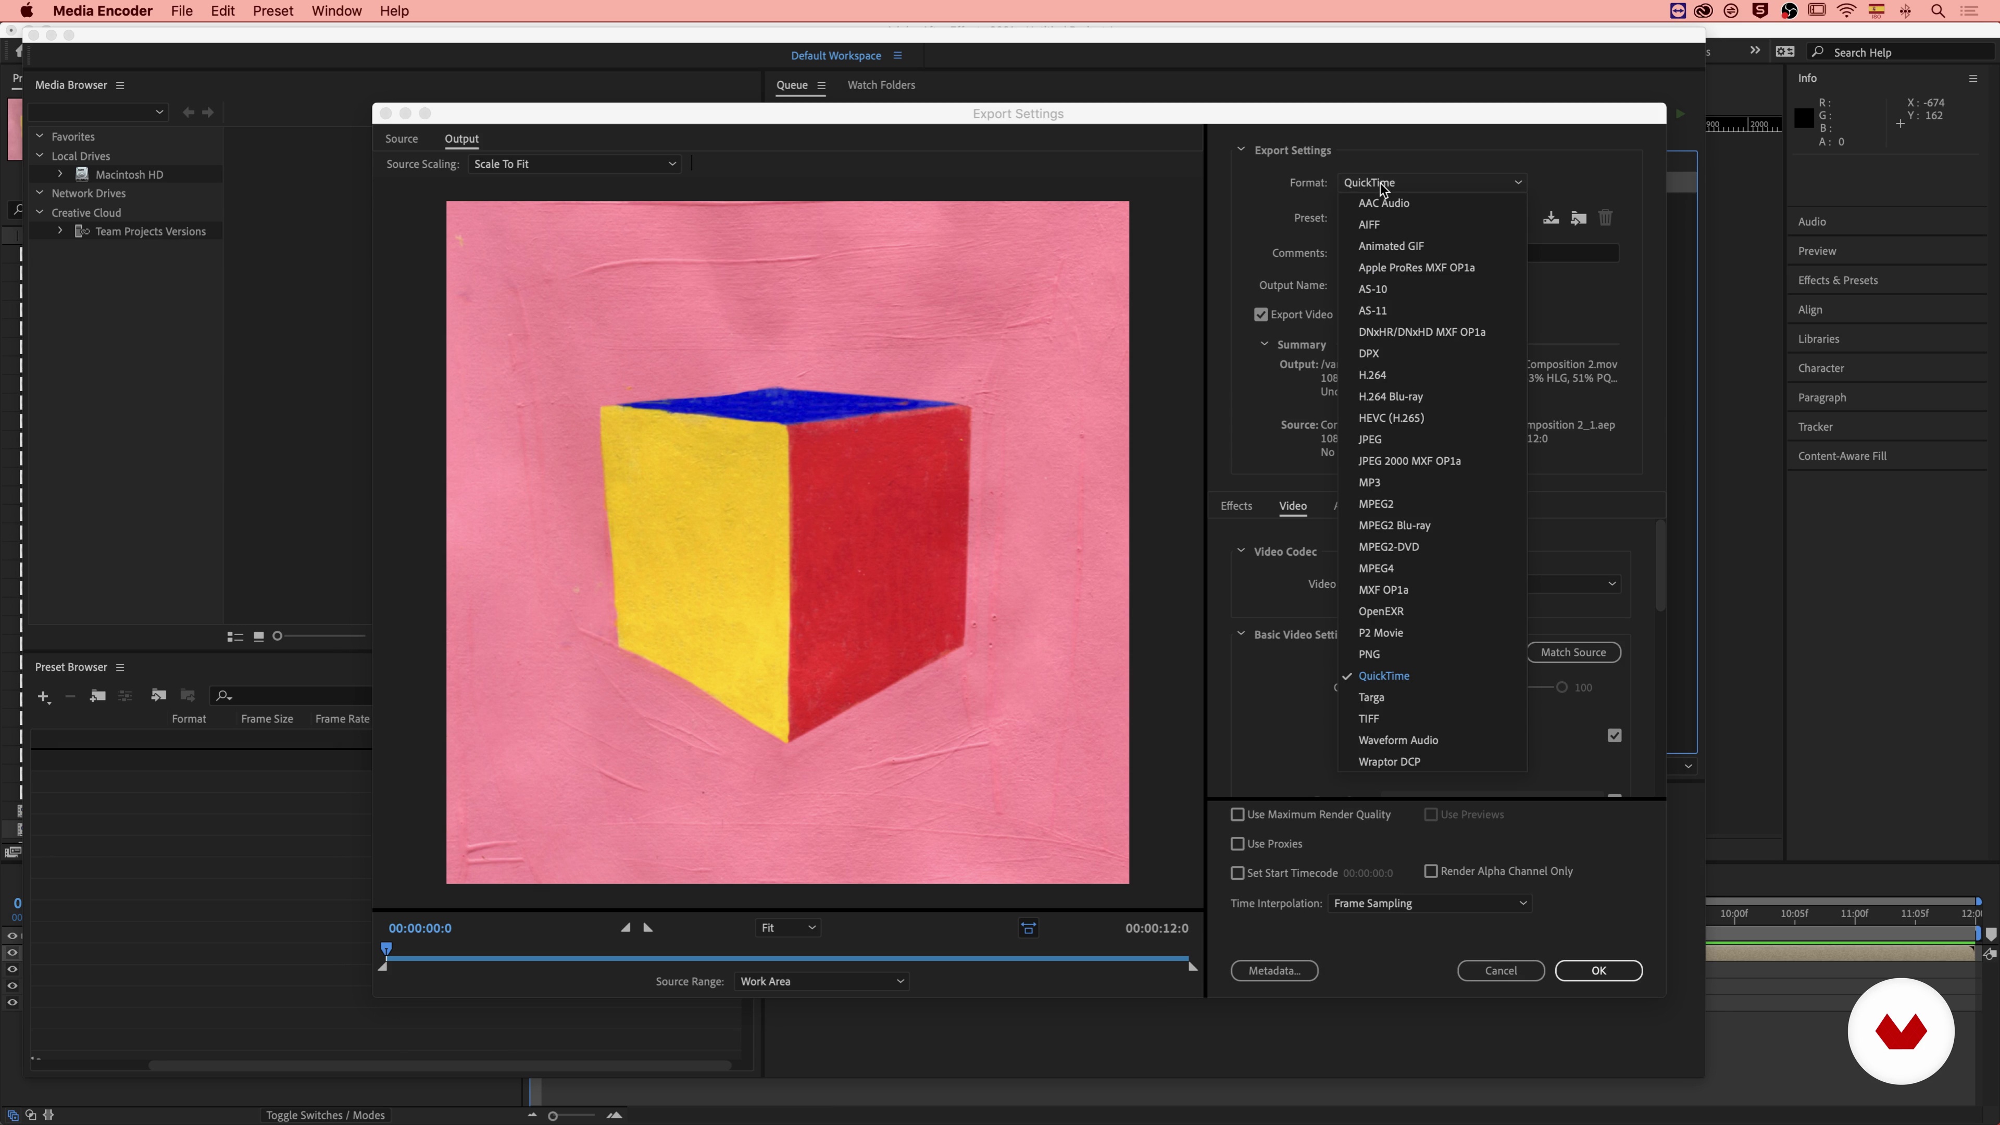Click the 00:00:00:0 current timecode field
This screenshot has width=2000, height=1125.
pyautogui.click(x=420, y=929)
